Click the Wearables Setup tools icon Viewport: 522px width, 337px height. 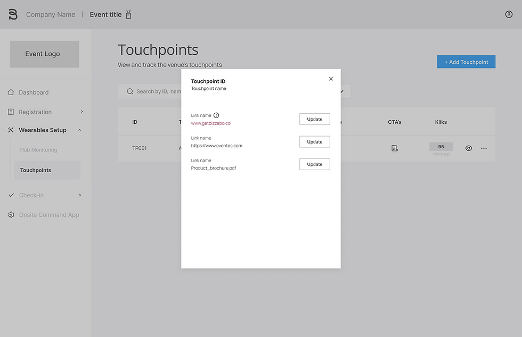tap(11, 130)
